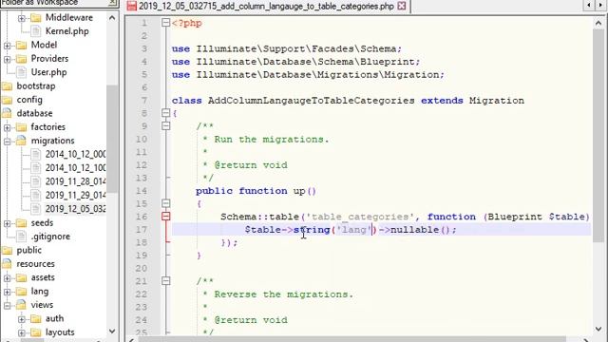This screenshot has width=608, height=342.
Task: Click the file tree scrollbar thumb
Action: [x=112, y=139]
